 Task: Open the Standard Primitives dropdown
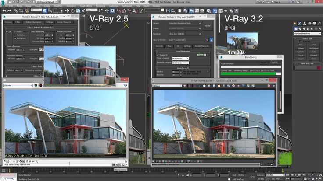click(307, 34)
